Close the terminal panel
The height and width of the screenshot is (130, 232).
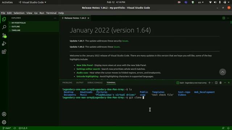pos(229,83)
